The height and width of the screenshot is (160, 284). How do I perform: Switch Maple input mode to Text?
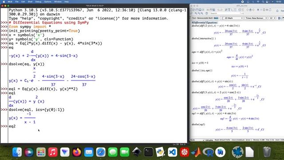click(194, 18)
